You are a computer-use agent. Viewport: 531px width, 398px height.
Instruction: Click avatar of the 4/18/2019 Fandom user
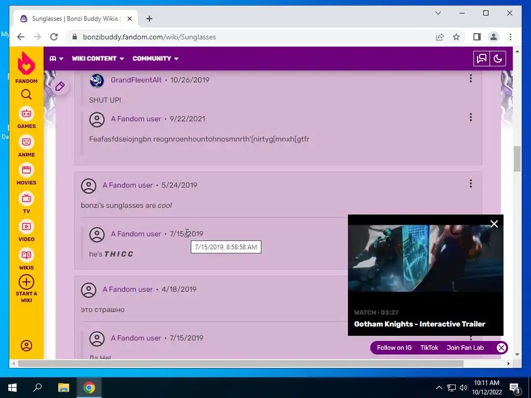(x=89, y=290)
